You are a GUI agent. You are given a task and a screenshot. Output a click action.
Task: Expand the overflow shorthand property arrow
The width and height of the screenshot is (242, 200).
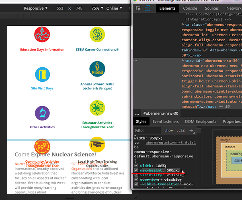[x=161, y=180]
